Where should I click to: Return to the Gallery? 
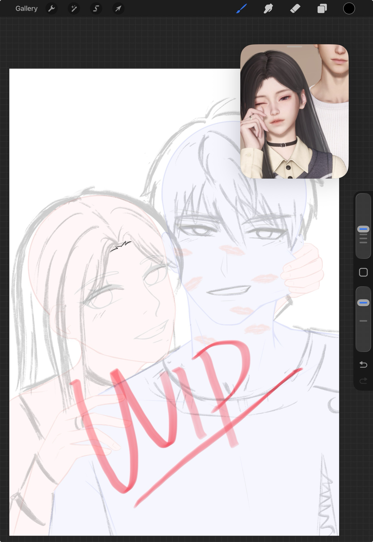(26, 9)
